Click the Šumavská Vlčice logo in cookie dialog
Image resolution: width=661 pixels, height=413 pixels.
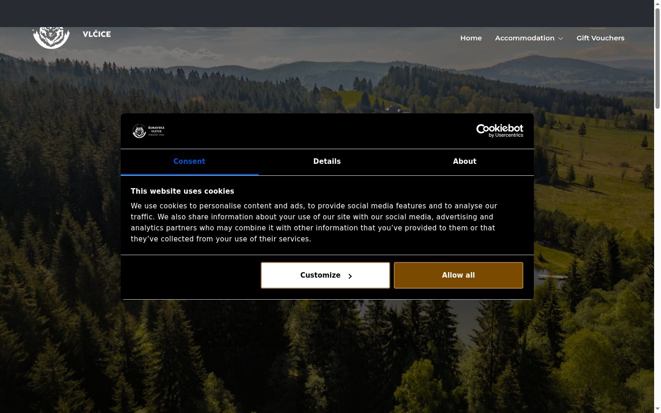click(148, 131)
